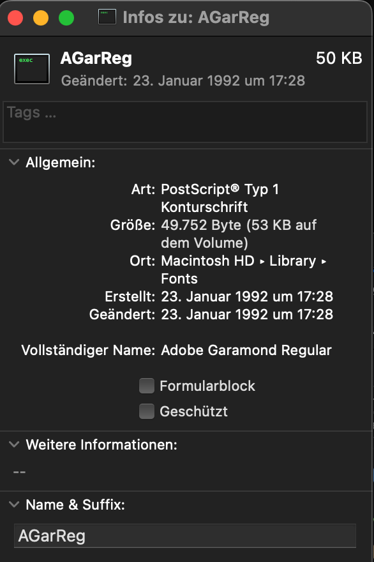Click the Weitere Informationen heading label
Image resolution: width=374 pixels, height=562 pixels.
pyautogui.click(x=101, y=444)
